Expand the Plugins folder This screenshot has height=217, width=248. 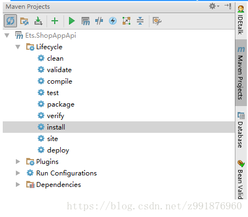point(18,162)
